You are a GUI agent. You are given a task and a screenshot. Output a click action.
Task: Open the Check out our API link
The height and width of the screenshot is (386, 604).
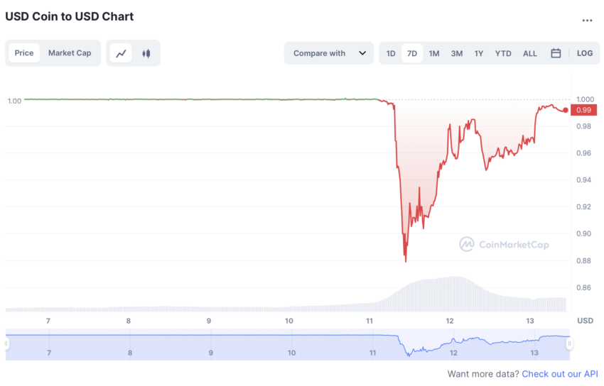pyautogui.click(x=560, y=374)
